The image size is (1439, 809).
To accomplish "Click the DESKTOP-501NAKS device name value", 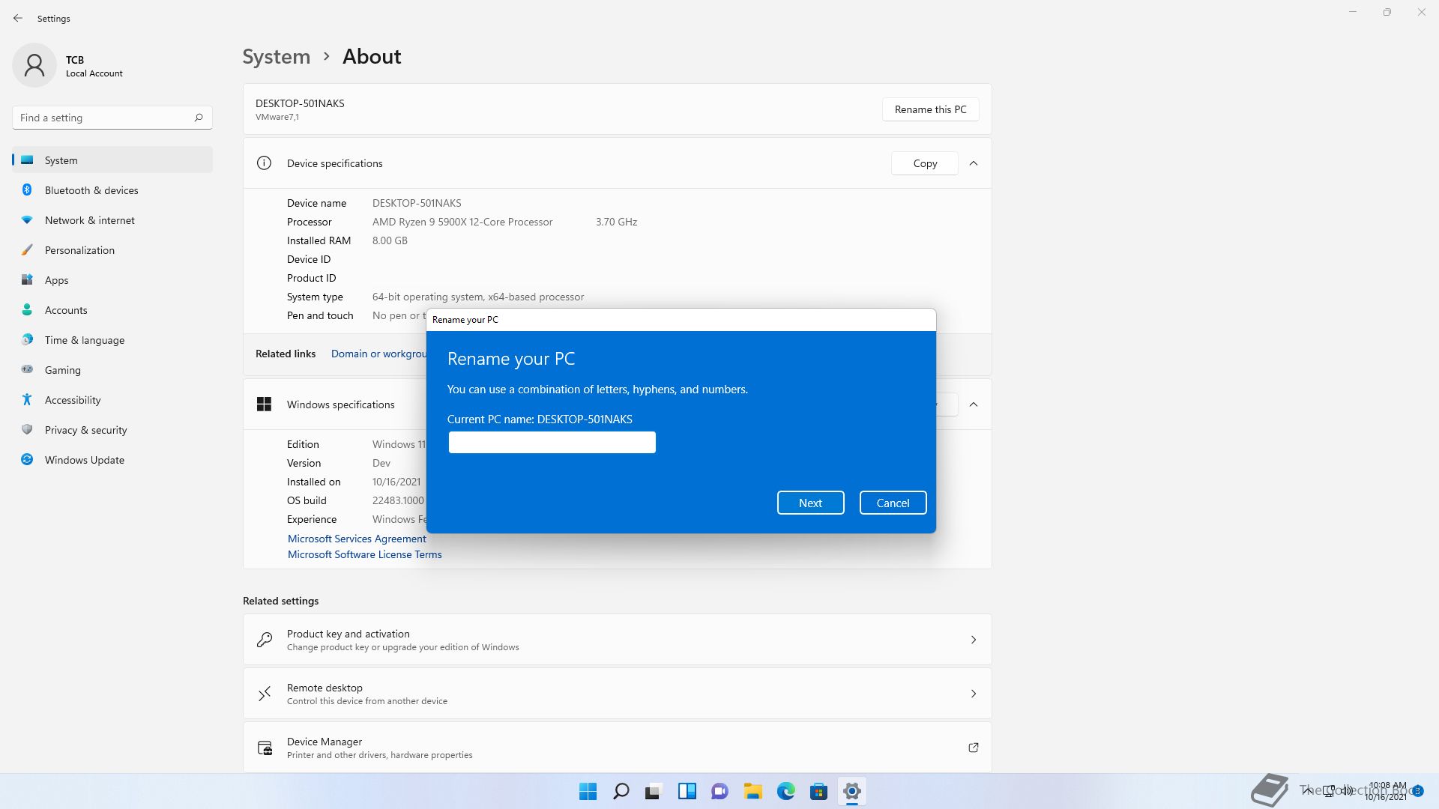I will pyautogui.click(x=417, y=203).
